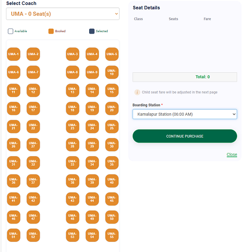
Task: Click the Total: 0 summary bar
Action: tap(185, 77)
